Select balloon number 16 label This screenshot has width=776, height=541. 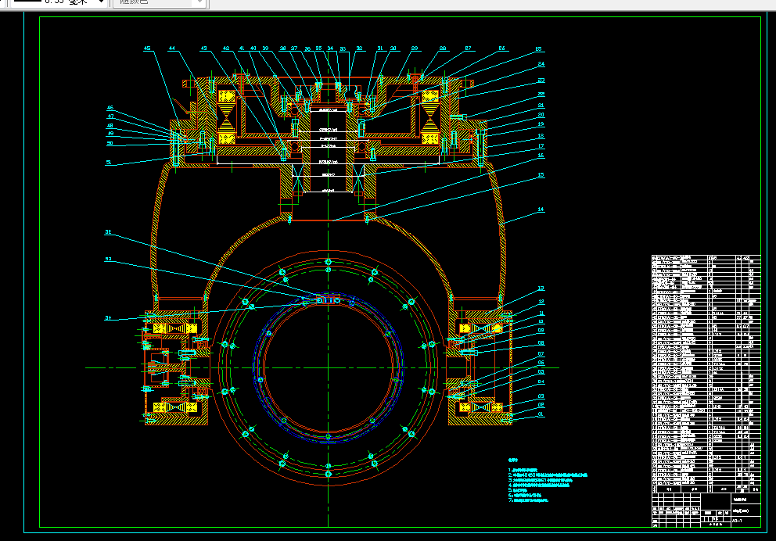(x=541, y=156)
